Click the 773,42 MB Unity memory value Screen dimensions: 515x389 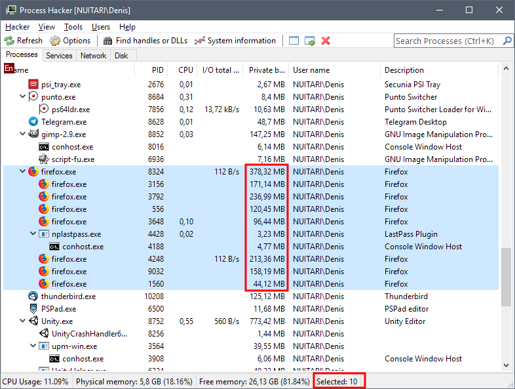pos(267,321)
